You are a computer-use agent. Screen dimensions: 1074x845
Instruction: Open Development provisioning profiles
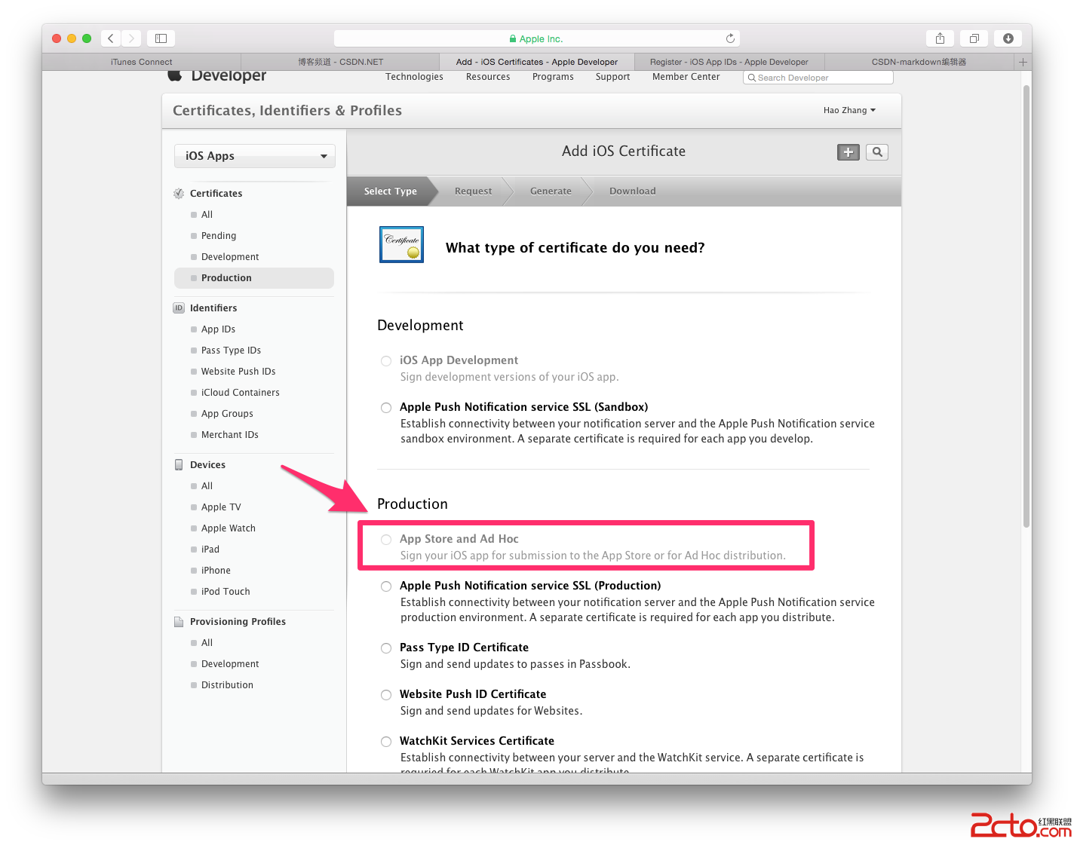230,664
